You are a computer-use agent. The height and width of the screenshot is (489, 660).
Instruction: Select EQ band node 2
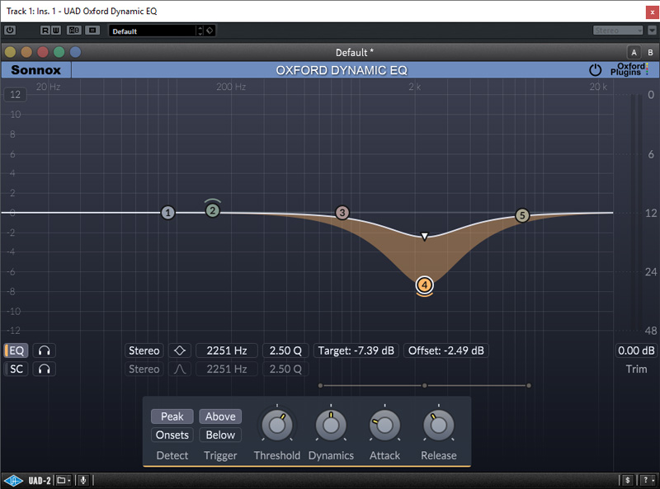pos(213,210)
